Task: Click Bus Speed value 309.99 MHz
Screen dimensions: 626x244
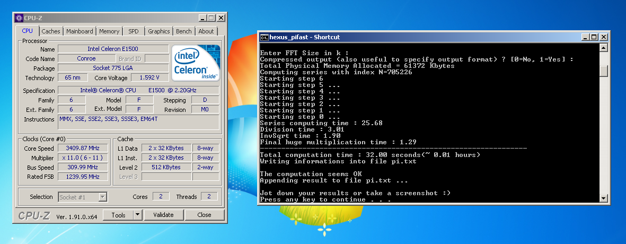Action: [83, 167]
